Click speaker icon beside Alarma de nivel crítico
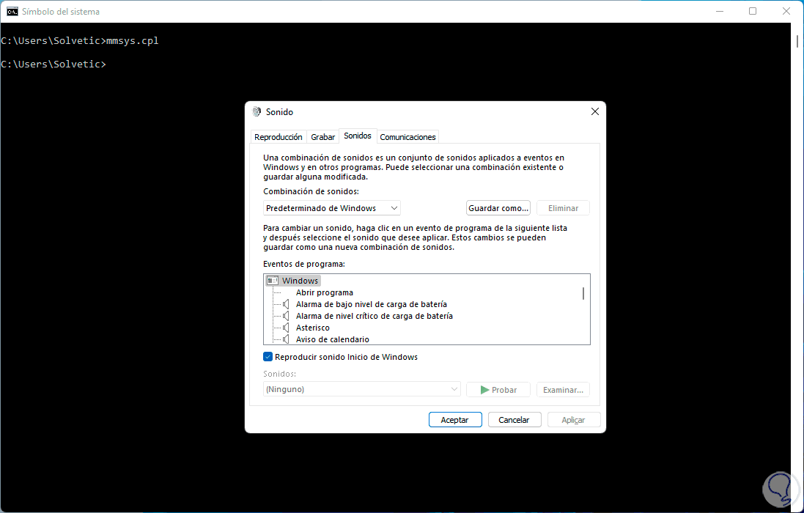Image resolution: width=804 pixels, height=513 pixels. tap(286, 316)
